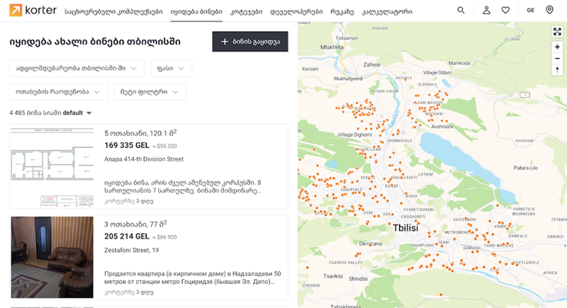Zoom in on the map
This screenshot has height=308, width=567.
[x=557, y=47]
